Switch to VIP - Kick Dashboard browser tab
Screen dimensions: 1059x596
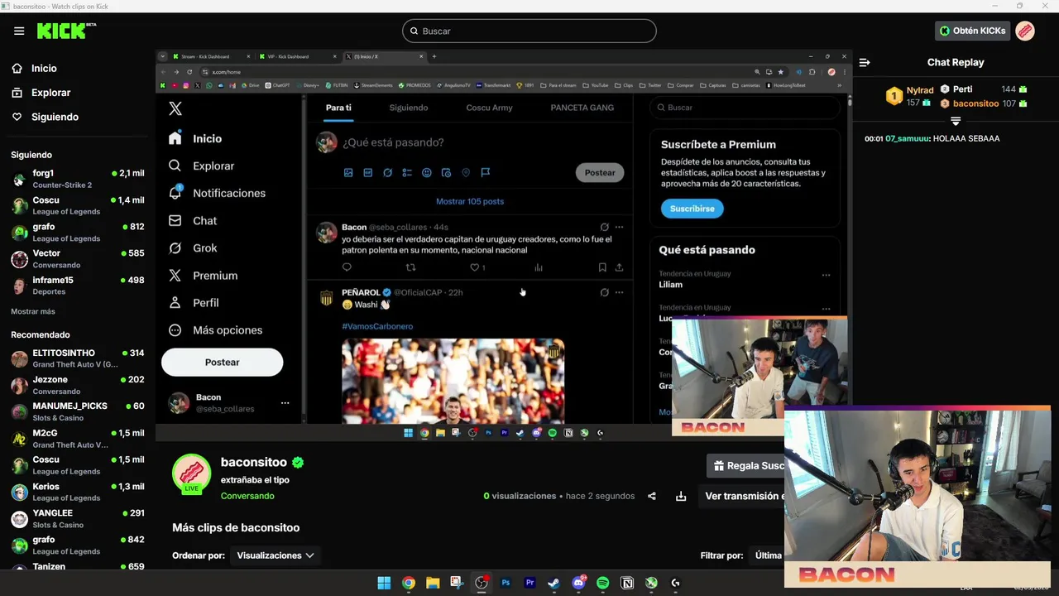click(296, 56)
